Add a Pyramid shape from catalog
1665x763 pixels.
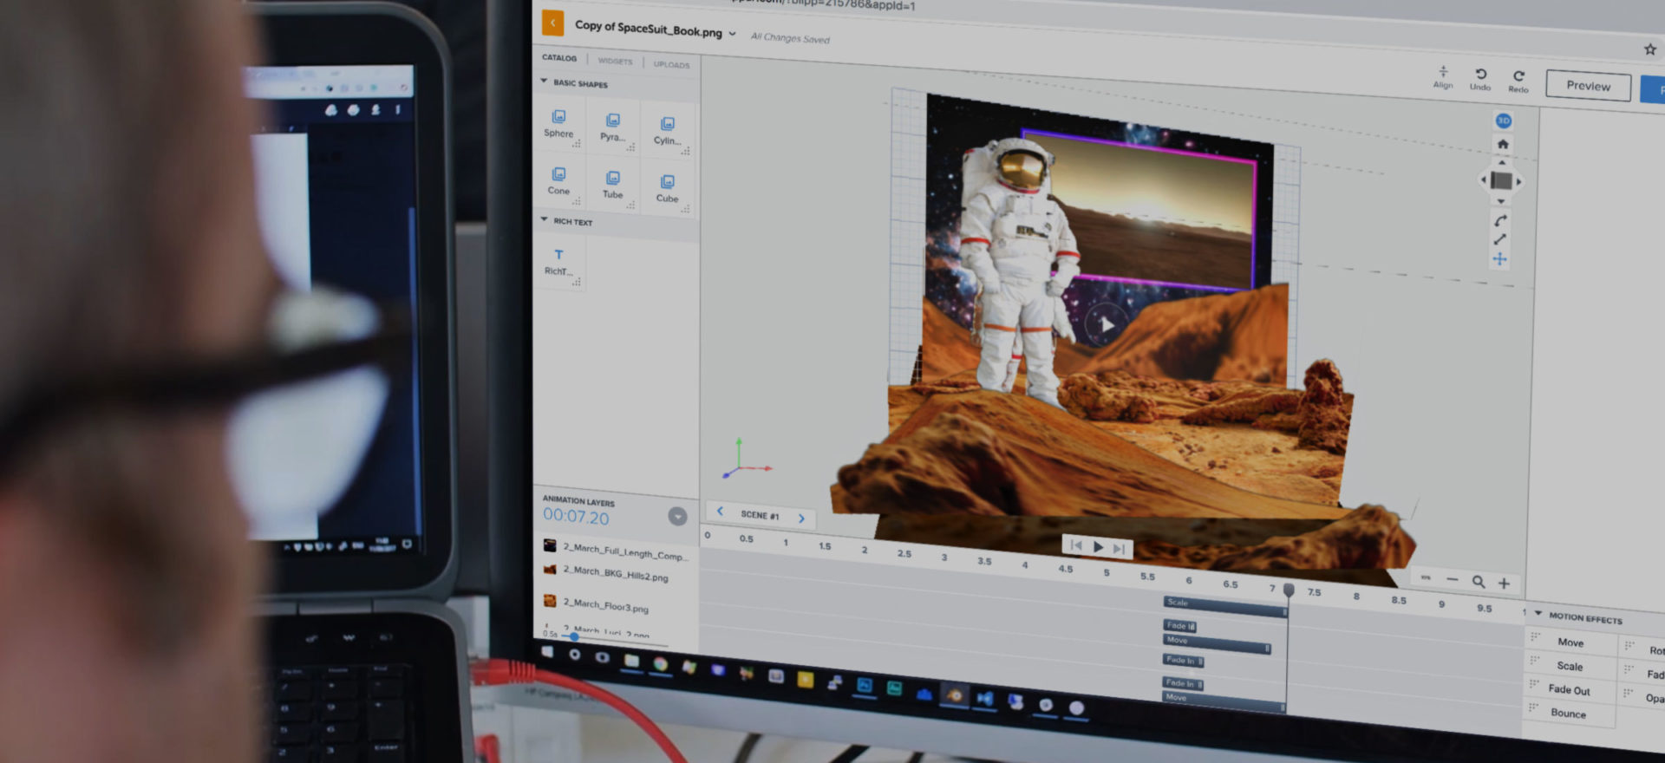coord(612,127)
